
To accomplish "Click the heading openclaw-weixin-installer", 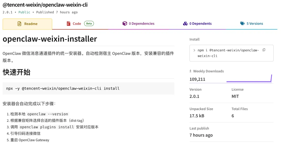I will [50, 39].
